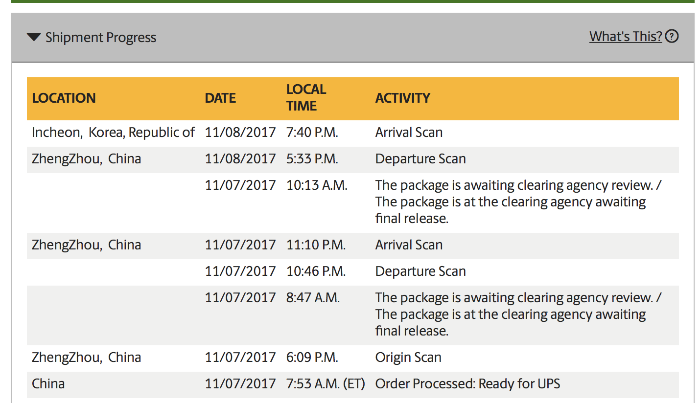Click the Departure Scan at 10:46 P.M.
The height and width of the screenshot is (403, 700).
420,271
